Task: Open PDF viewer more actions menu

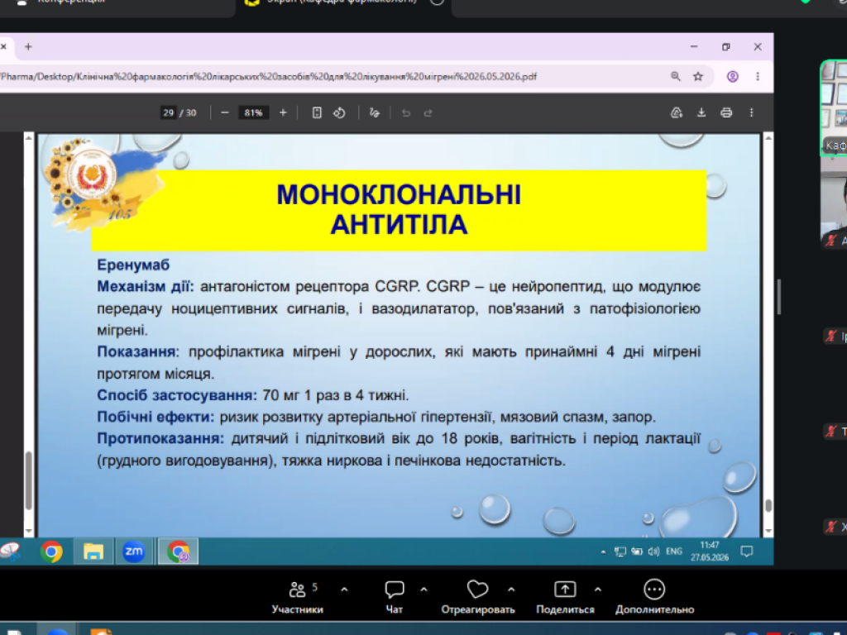Action: 751,112
